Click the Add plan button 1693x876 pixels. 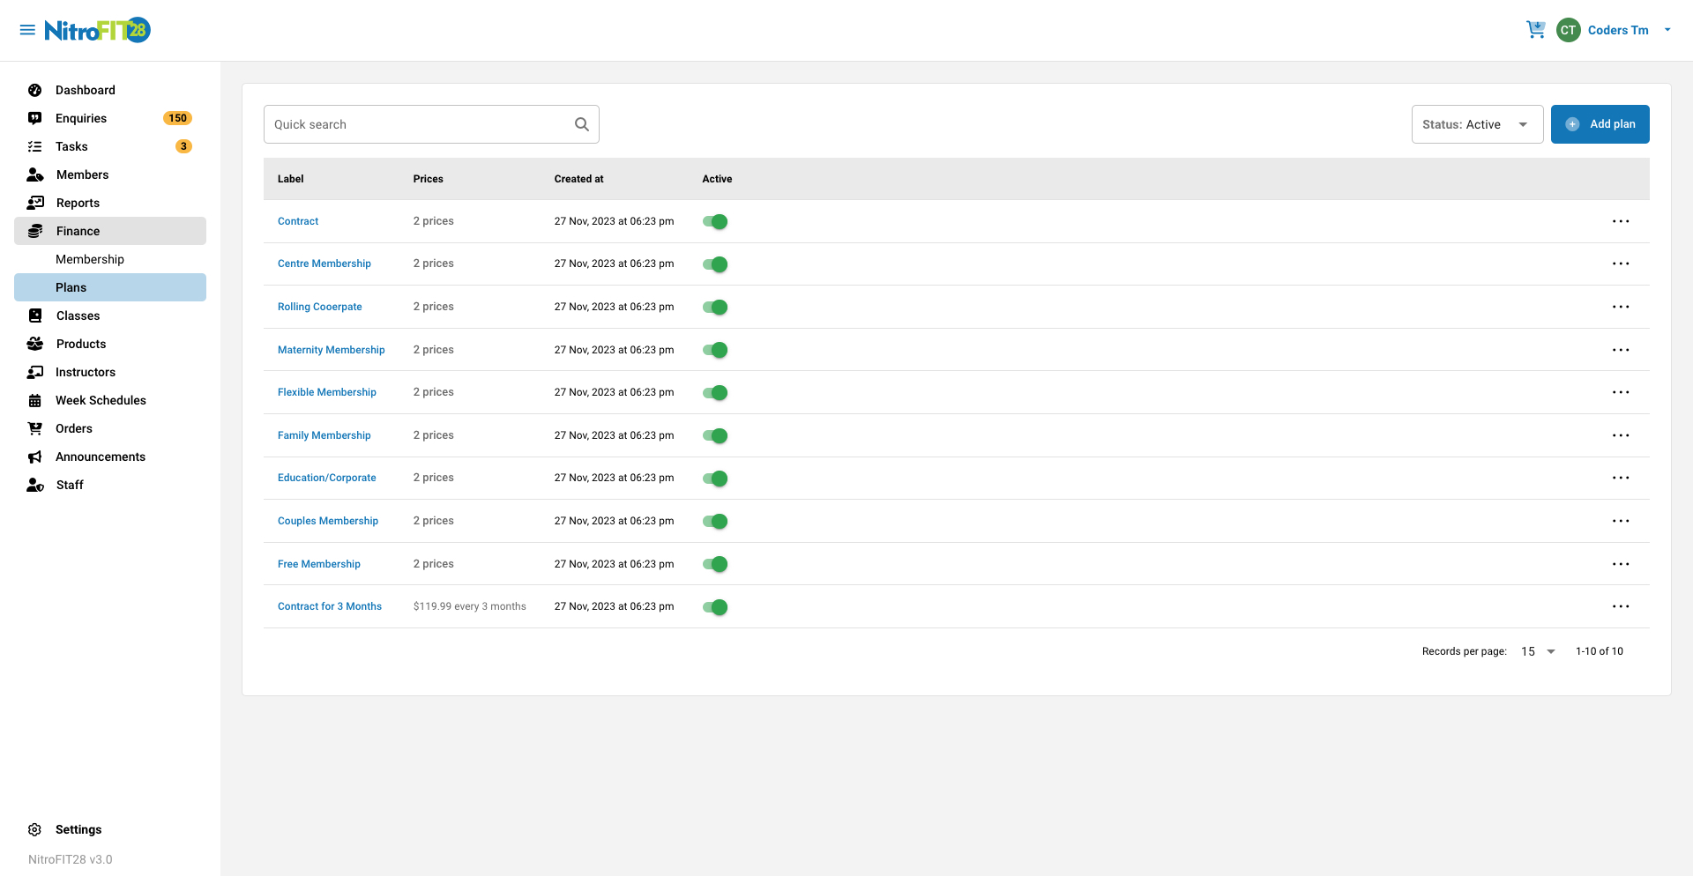click(1600, 123)
